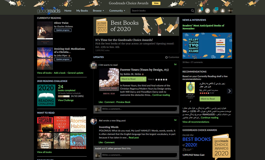Rate Forever Yours five stars

166,79
